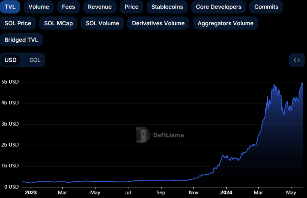The height and width of the screenshot is (198, 307).
Task: Toggle the Bridged TVL chip
Action: [x=21, y=40]
